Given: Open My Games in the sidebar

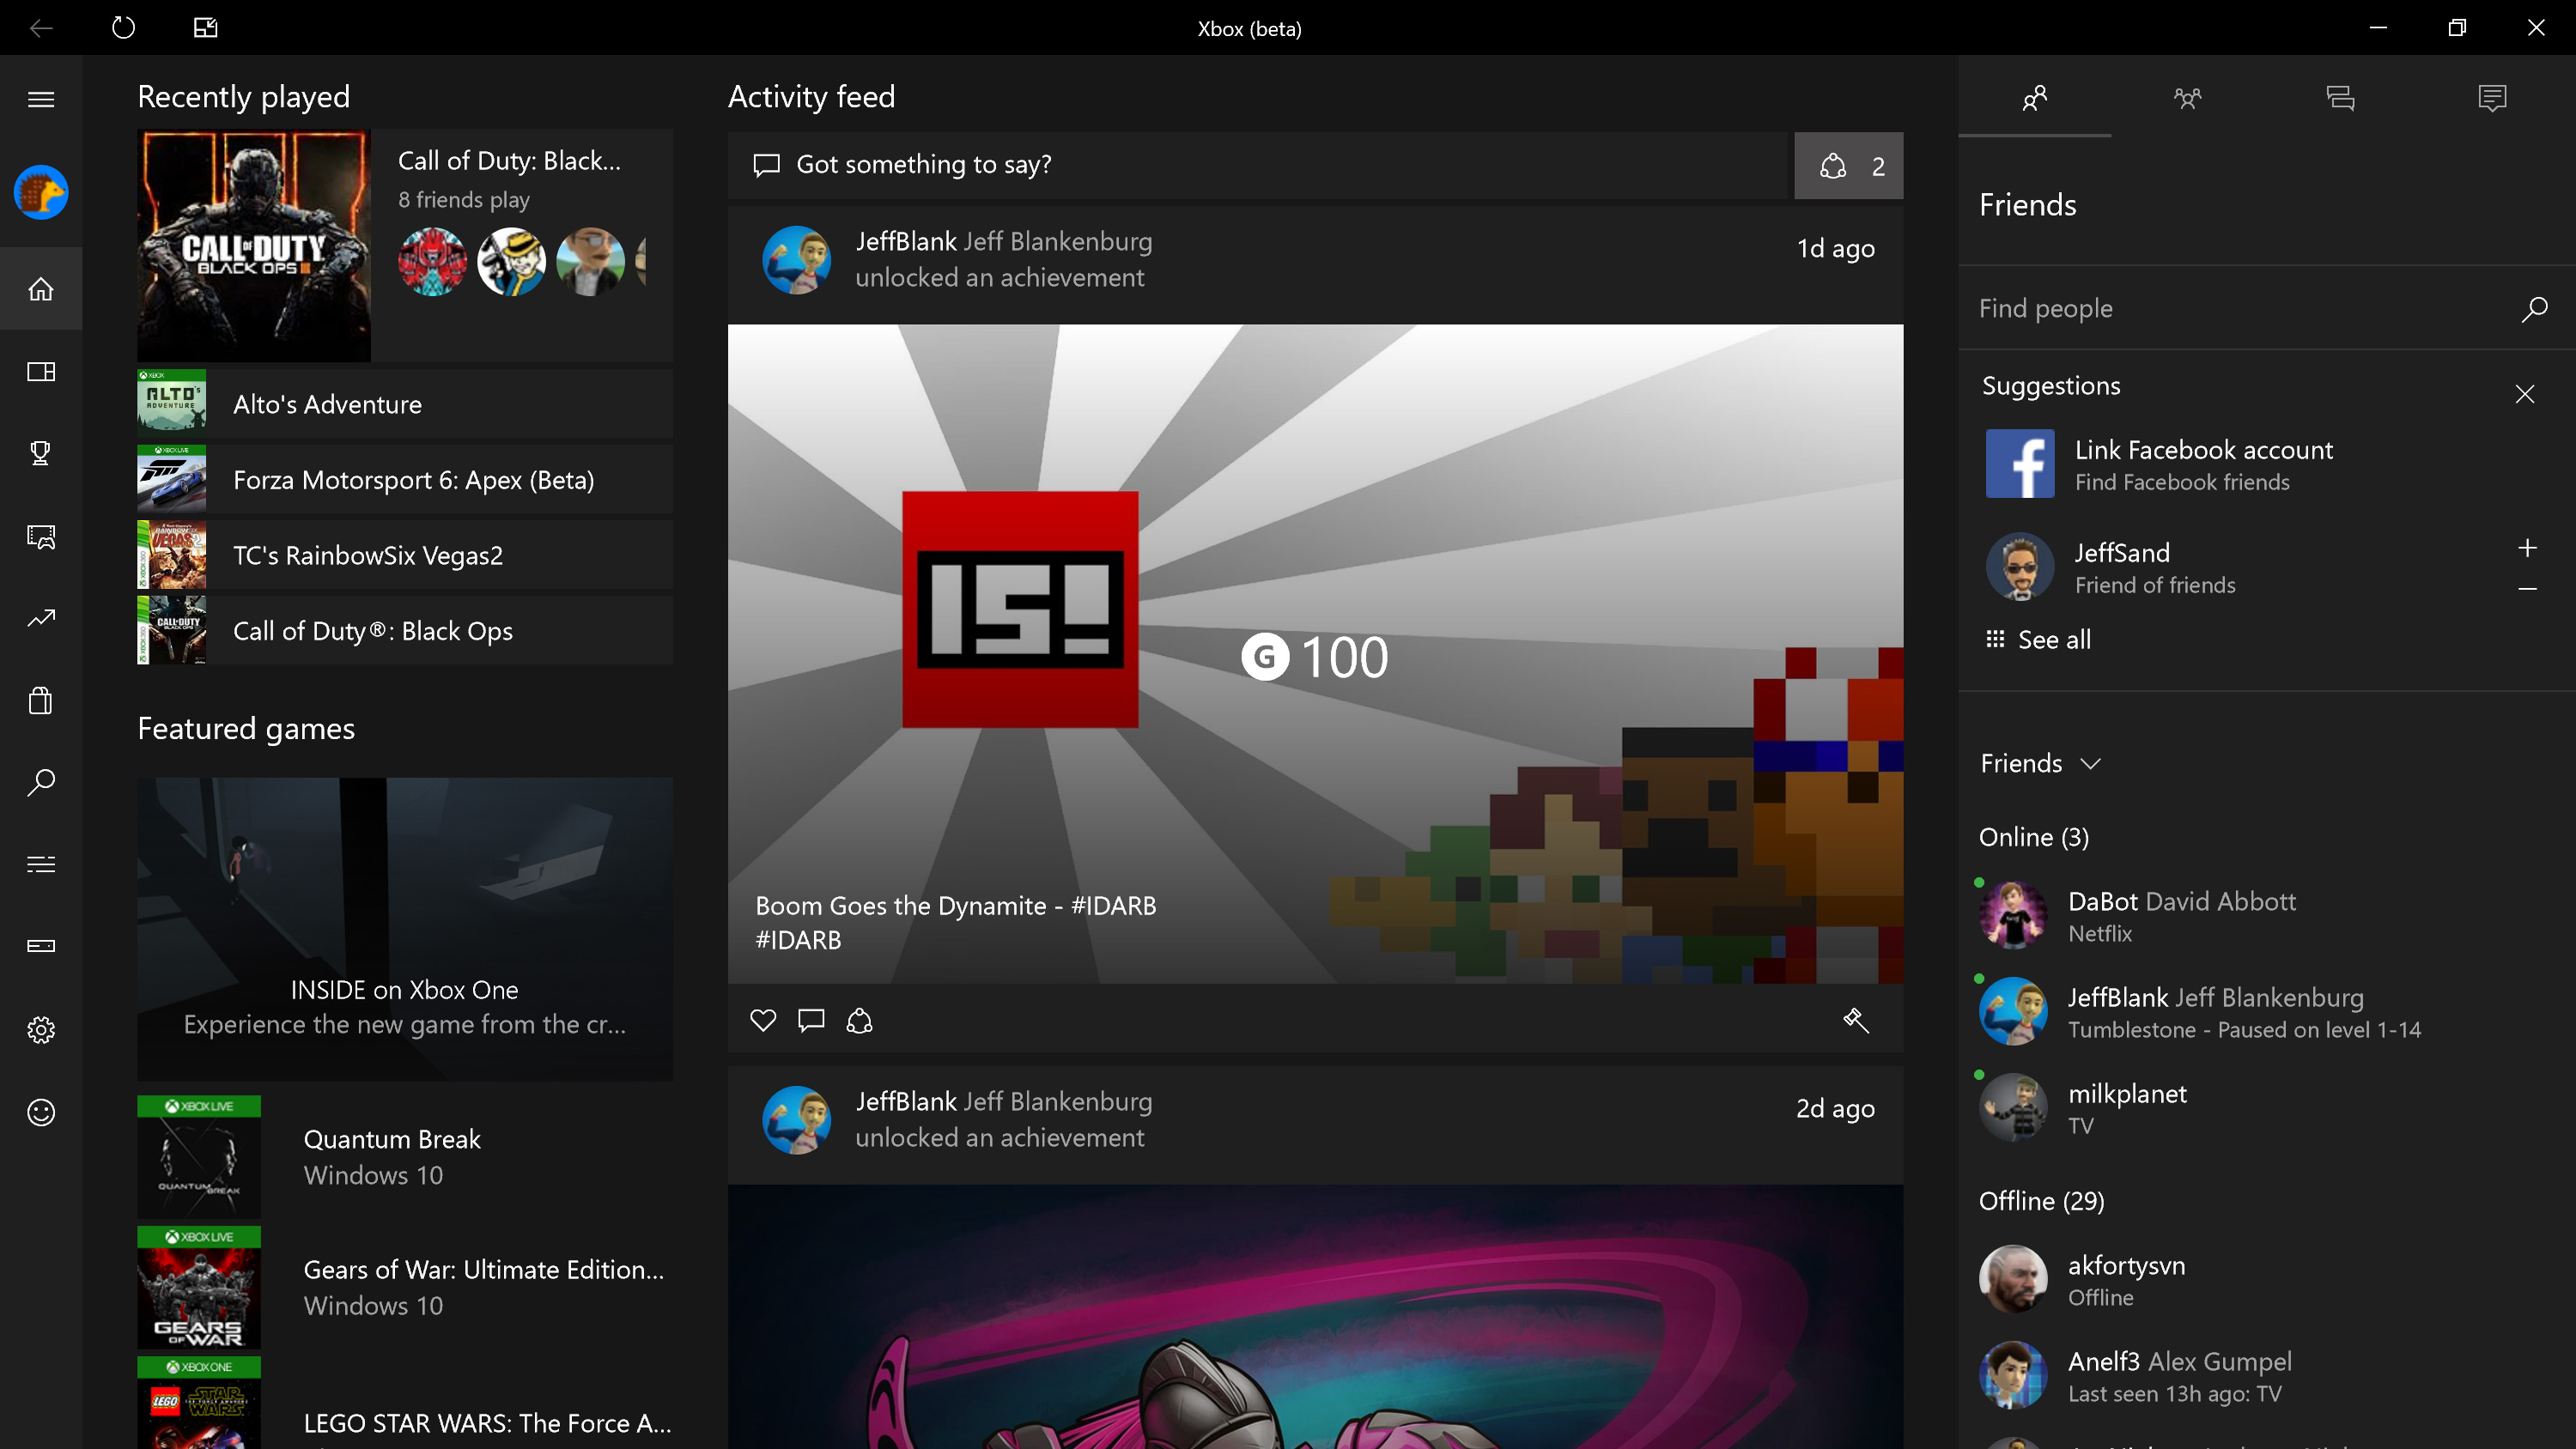Looking at the screenshot, I should pyautogui.click(x=41, y=371).
